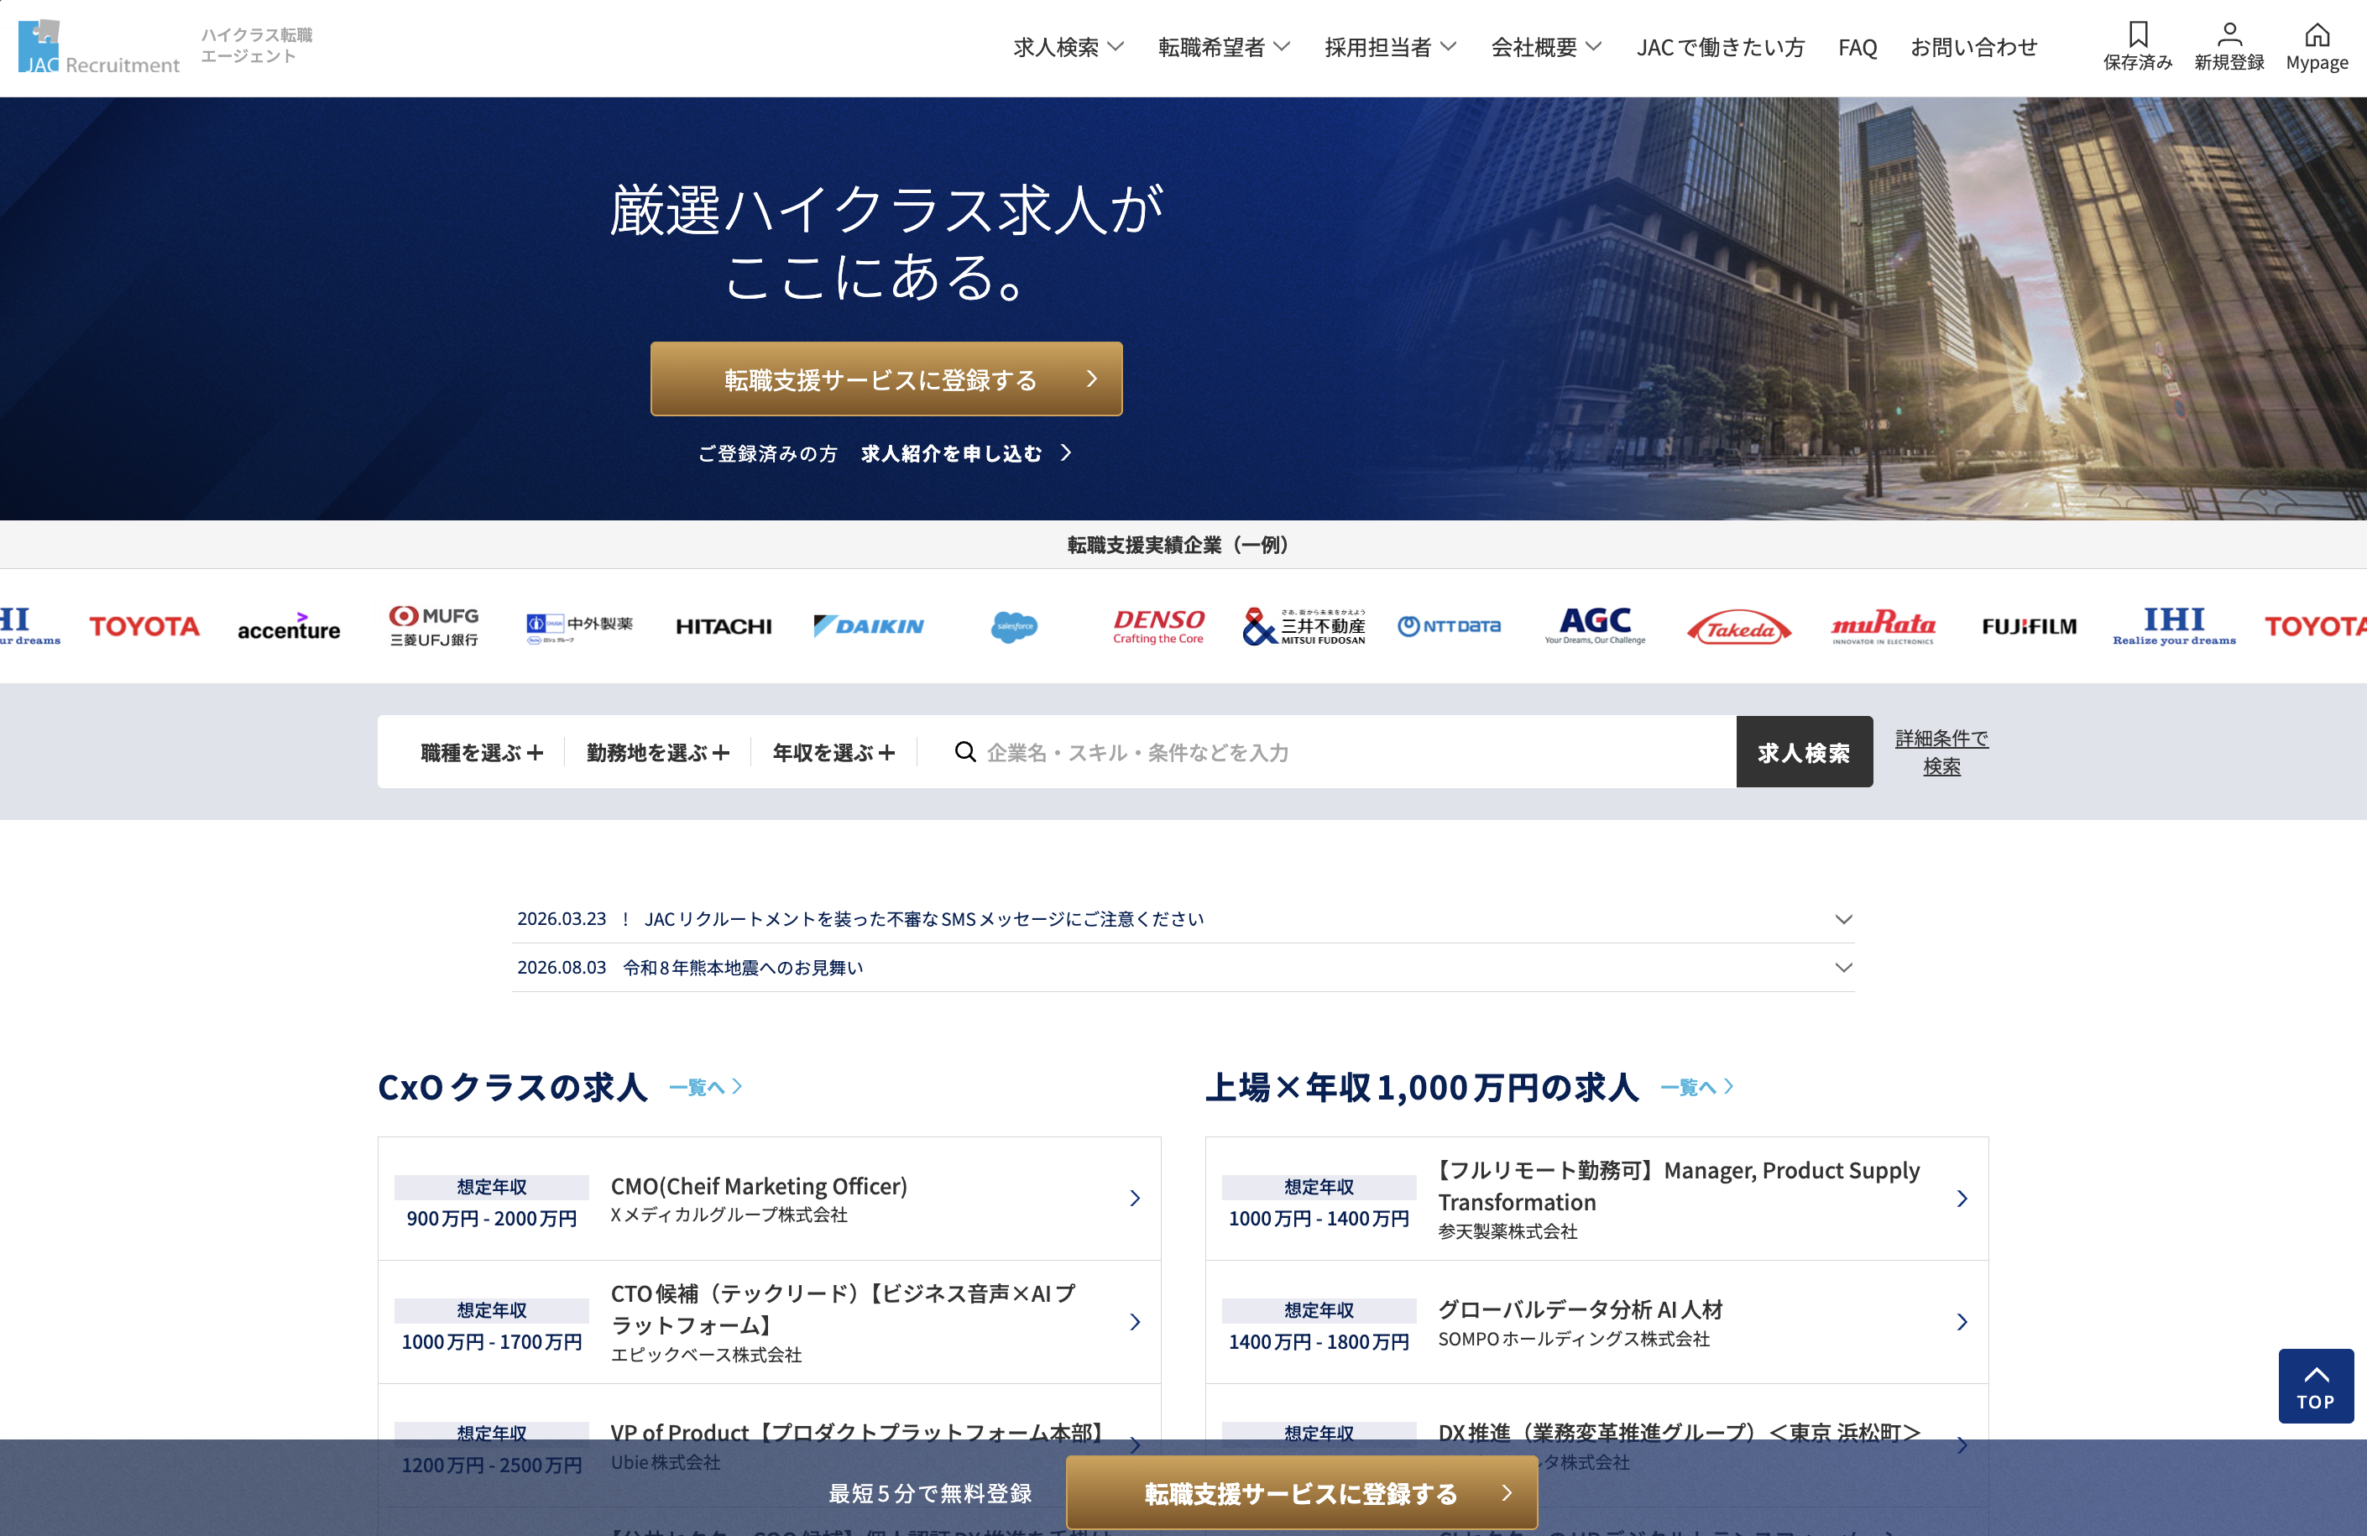The image size is (2367, 1536).
Task: Click bottom banner 転職支援サービスに登録する button
Action: coord(1302,1493)
